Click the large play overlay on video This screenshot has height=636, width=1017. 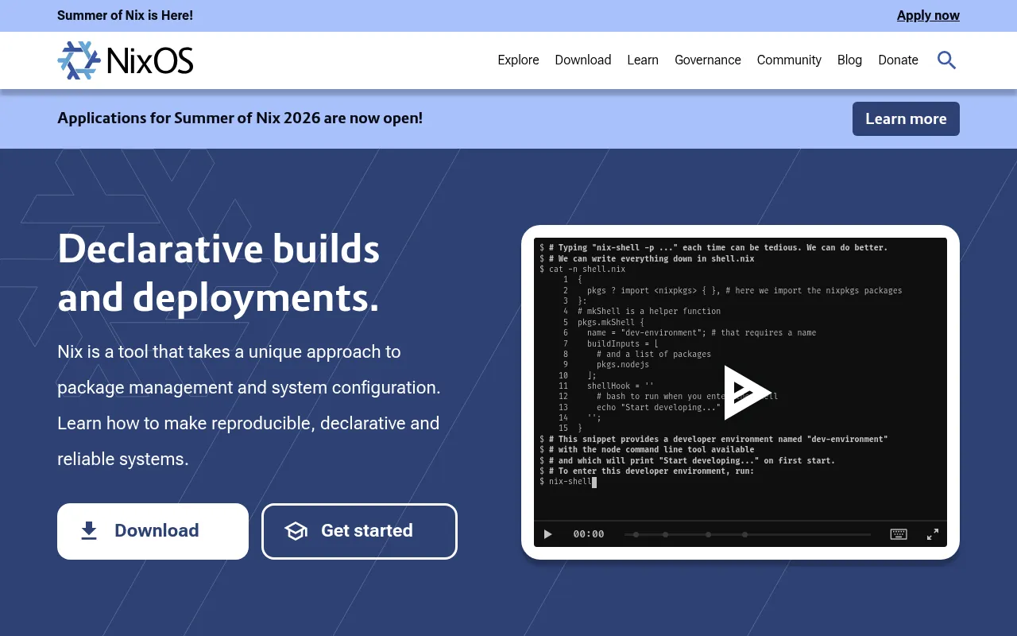[747, 392]
